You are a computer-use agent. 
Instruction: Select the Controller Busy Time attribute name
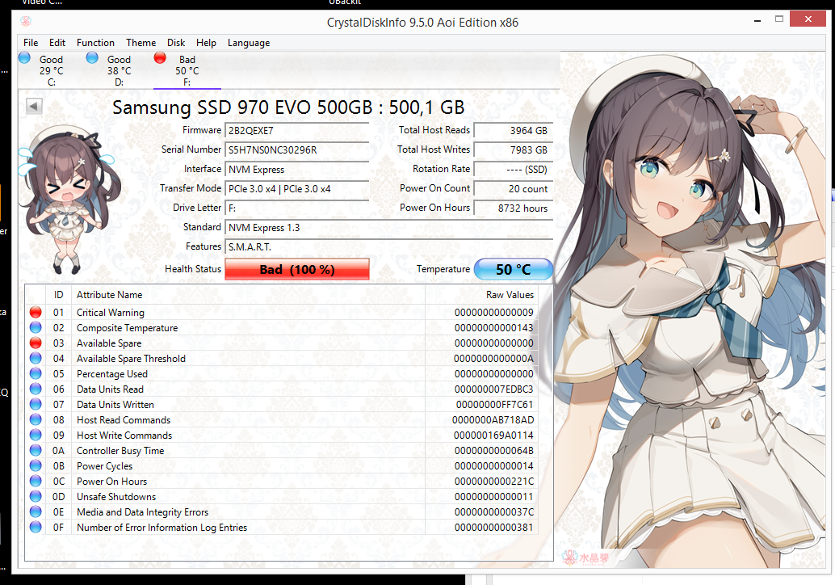pos(120,451)
